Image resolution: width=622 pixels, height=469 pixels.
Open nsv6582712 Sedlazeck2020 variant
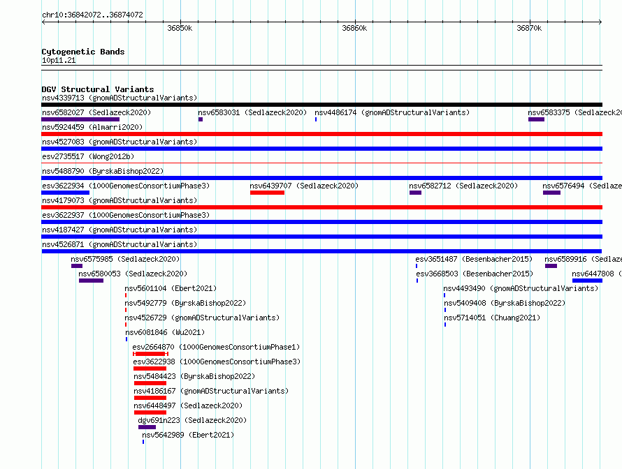pos(463,186)
